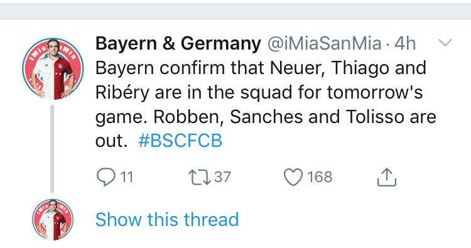Open the Bayern & Germany display name
The width and height of the screenshot is (471, 248).
point(178,43)
